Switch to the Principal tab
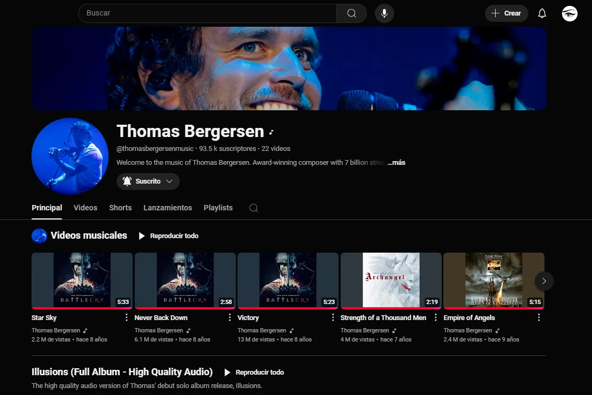The image size is (592, 395). pos(47,208)
